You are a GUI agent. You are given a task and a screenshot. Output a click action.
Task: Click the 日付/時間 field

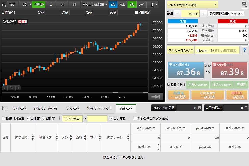point(27,13)
